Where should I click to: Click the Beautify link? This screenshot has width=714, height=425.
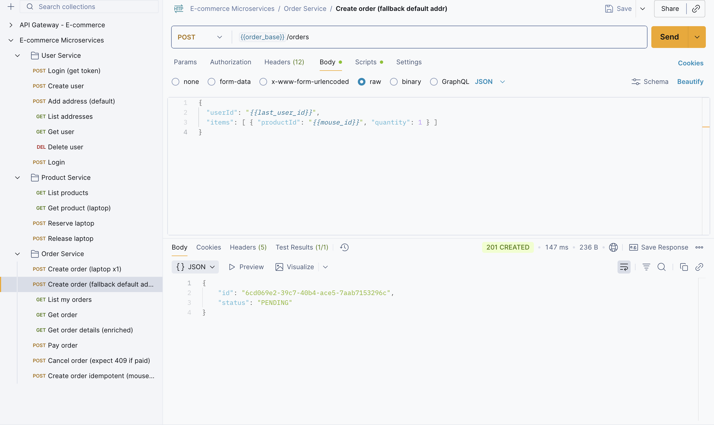pyautogui.click(x=690, y=82)
